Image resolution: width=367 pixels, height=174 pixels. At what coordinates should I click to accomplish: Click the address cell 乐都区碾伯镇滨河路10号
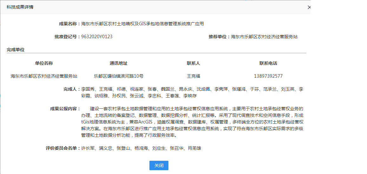click(x=119, y=76)
